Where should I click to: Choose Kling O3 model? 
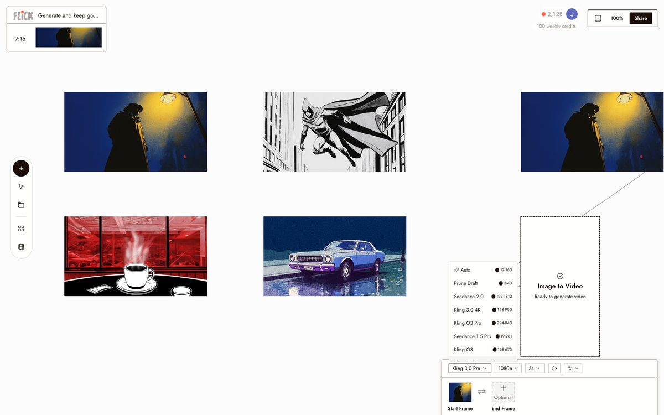483,350
